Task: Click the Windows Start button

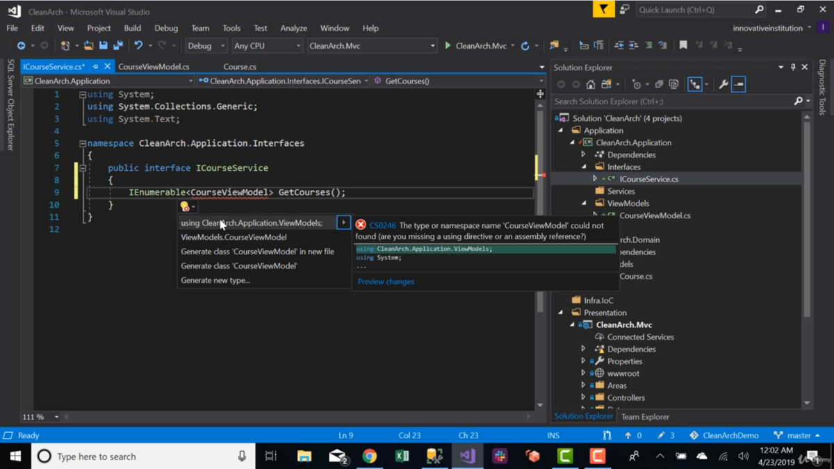Action: (x=15, y=456)
